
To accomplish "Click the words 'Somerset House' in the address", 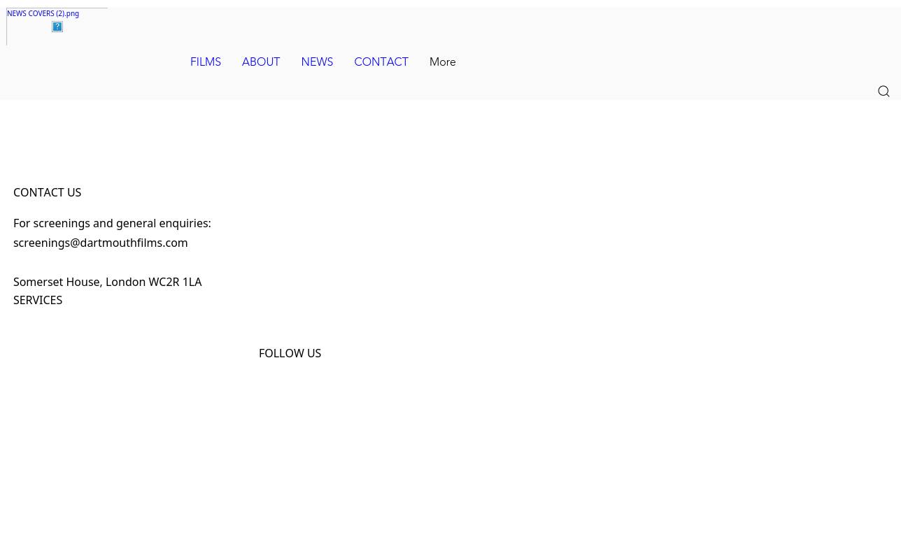I will tap(57, 282).
